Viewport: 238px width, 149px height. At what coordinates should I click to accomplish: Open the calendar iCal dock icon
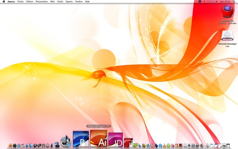tap(23, 146)
